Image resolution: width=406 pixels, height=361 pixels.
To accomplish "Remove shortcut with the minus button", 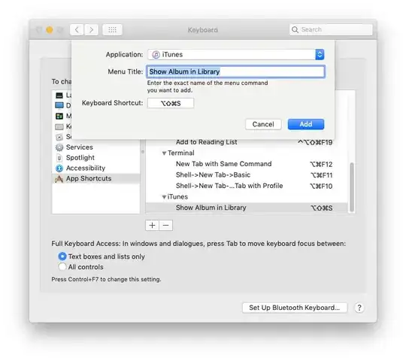I will point(165,226).
